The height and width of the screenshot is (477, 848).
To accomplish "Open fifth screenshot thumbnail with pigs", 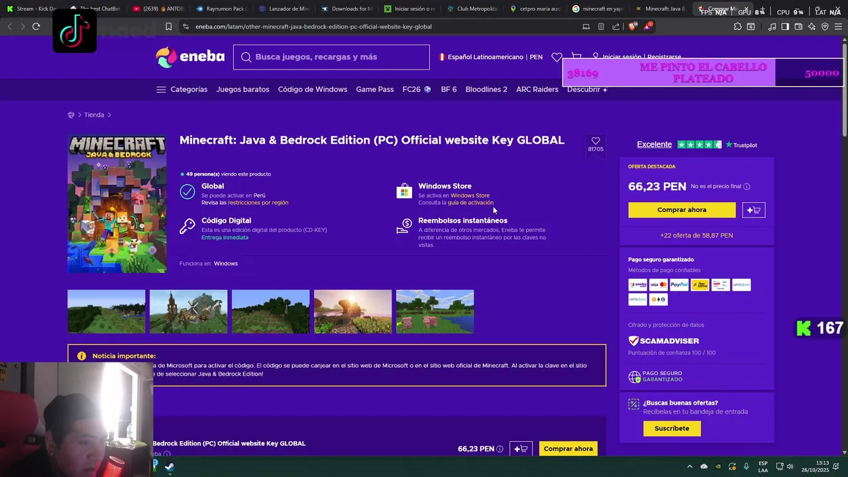I will [435, 311].
